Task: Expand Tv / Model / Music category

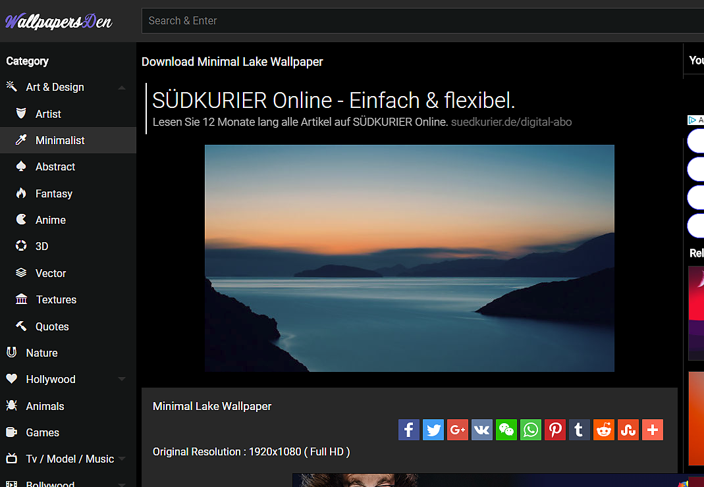Action: [122, 459]
